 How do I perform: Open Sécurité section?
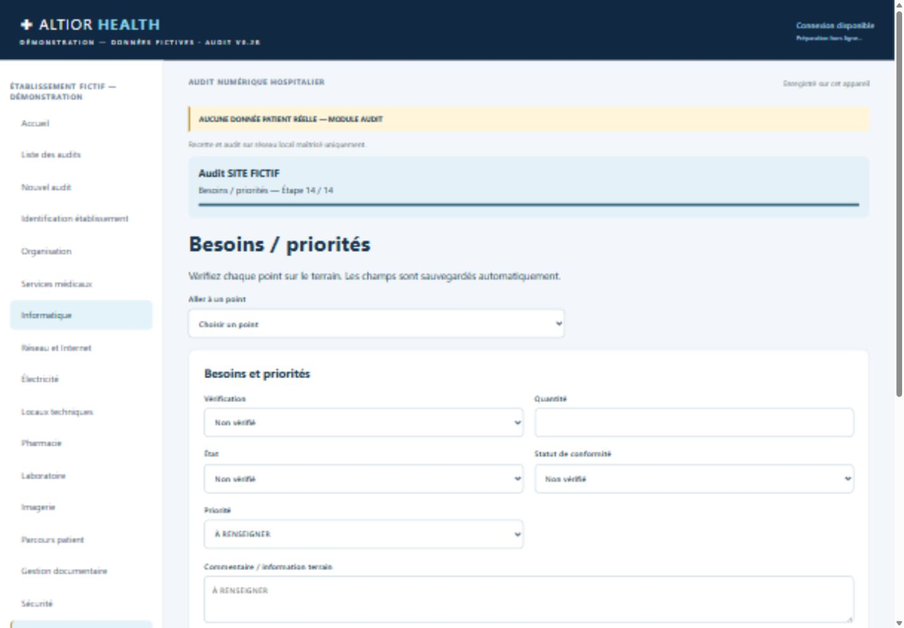click(x=81, y=604)
